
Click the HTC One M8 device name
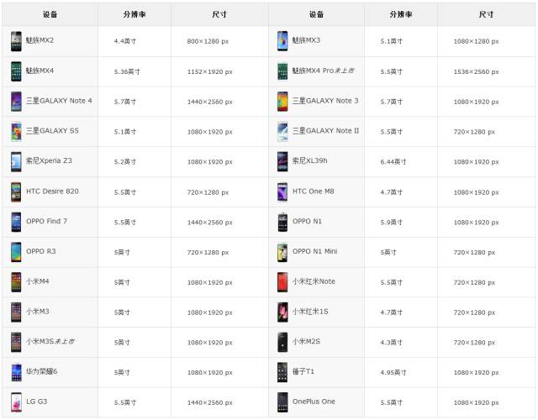click(313, 191)
